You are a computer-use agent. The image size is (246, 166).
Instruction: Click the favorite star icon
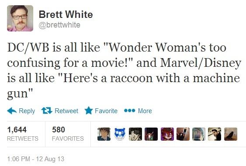[89, 111]
